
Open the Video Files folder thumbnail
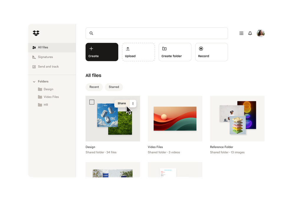[x=175, y=119]
